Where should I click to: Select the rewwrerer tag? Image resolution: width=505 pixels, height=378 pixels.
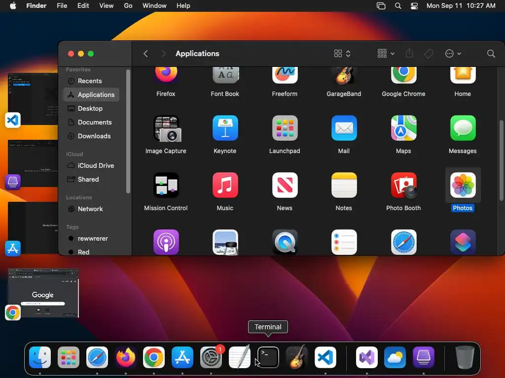91,239
